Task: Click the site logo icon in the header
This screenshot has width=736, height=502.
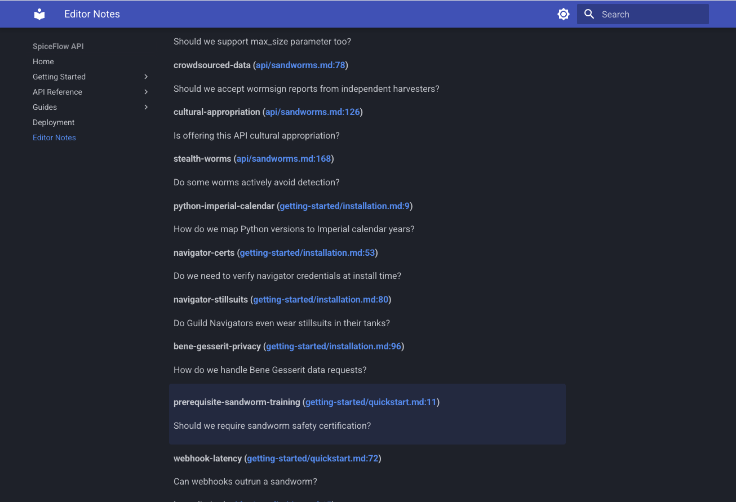Action: (39, 14)
